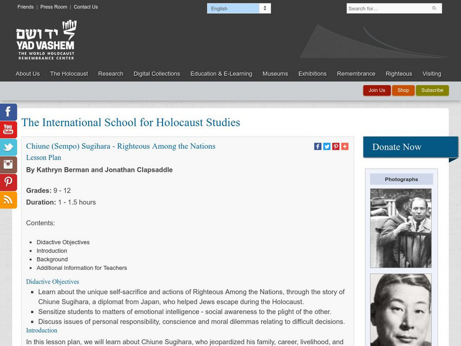Click the orange Shop button
Image resolution: width=461 pixels, height=346 pixels.
403,91
